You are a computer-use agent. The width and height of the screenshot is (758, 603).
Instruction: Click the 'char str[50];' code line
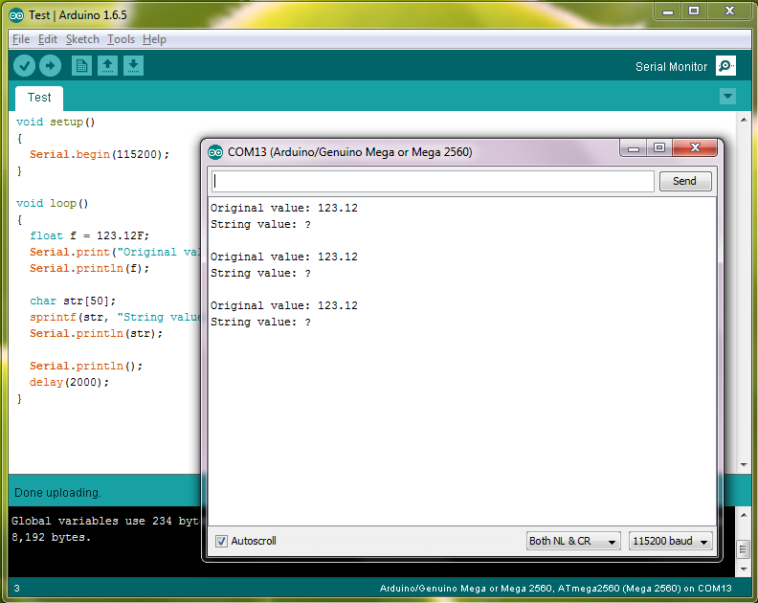(x=73, y=301)
